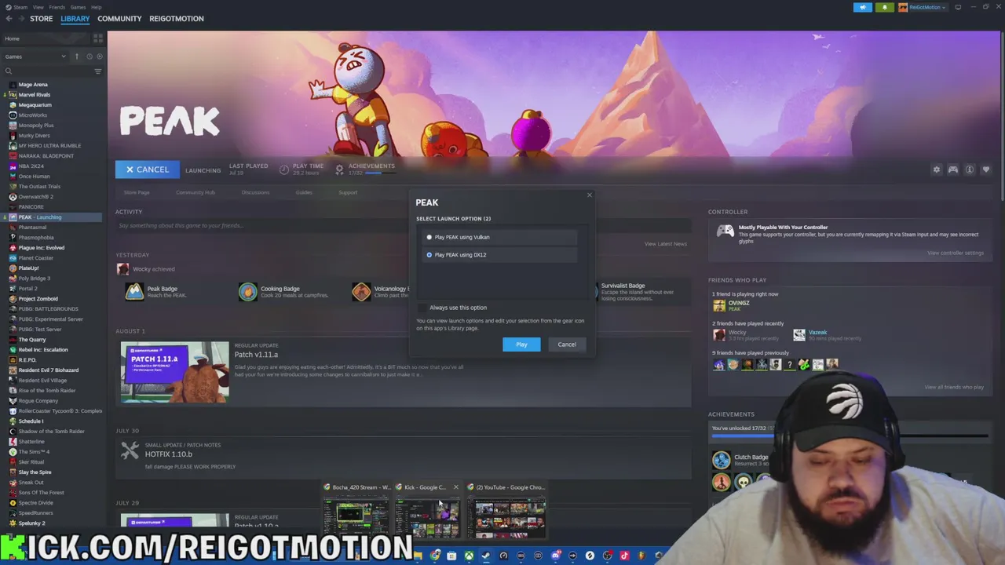Show the game info icon

pyautogui.click(x=970, y=169)
